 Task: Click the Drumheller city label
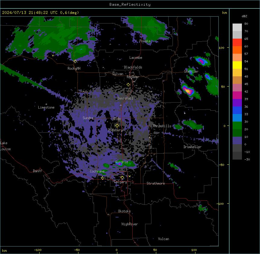(192, 147)
